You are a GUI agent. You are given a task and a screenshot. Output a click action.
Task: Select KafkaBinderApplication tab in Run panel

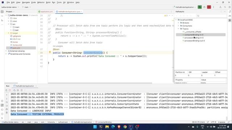[x=25, y=86]
